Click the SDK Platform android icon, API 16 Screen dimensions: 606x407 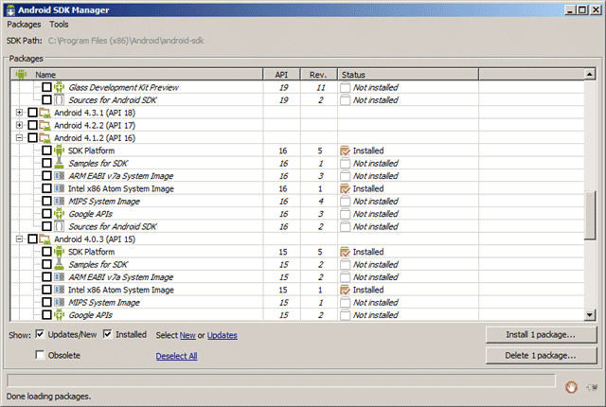point(59,150)
